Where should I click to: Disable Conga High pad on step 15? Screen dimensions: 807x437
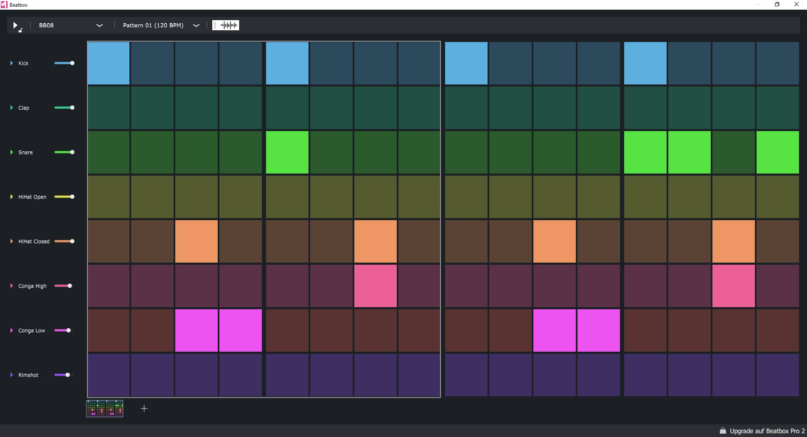pyautogui.click(x=733, y=286)
